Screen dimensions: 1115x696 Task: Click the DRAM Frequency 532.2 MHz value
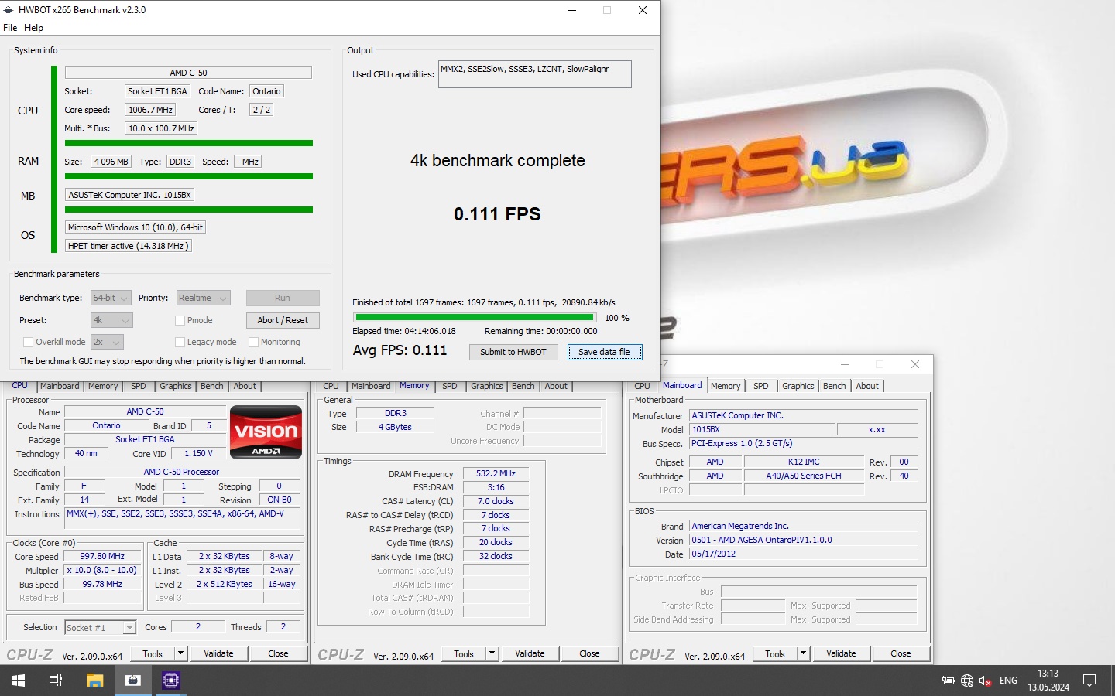[x=496, y=473]
